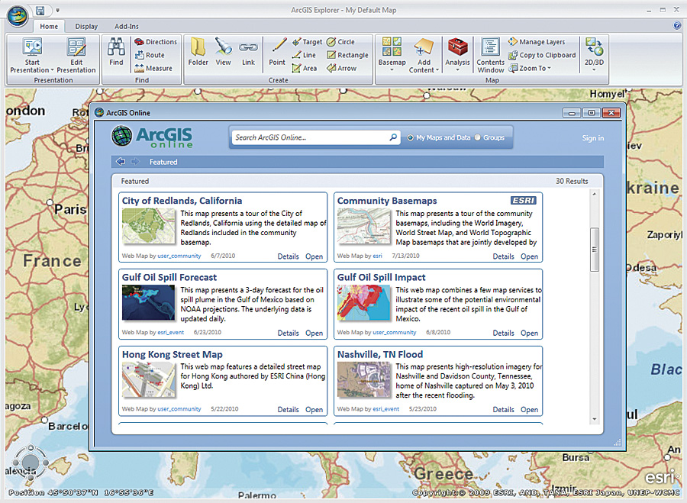Select the Area drawing tool
687x503 pixels.
305,69
